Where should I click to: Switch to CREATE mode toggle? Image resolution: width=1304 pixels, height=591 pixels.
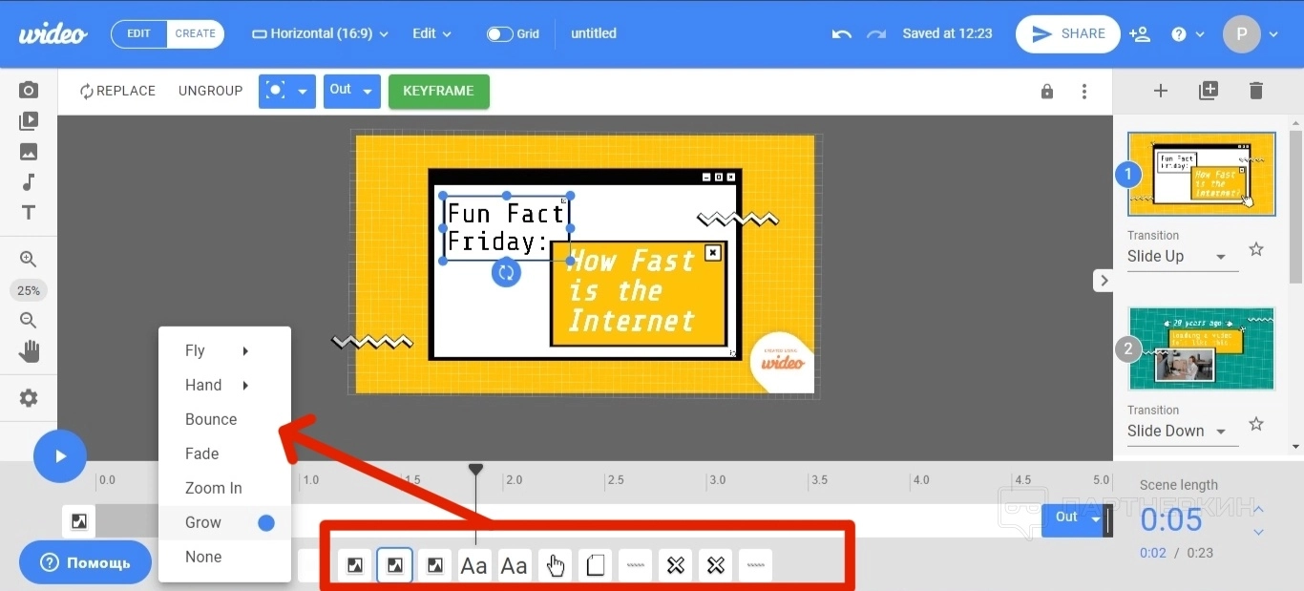click(x=195, y=33)
